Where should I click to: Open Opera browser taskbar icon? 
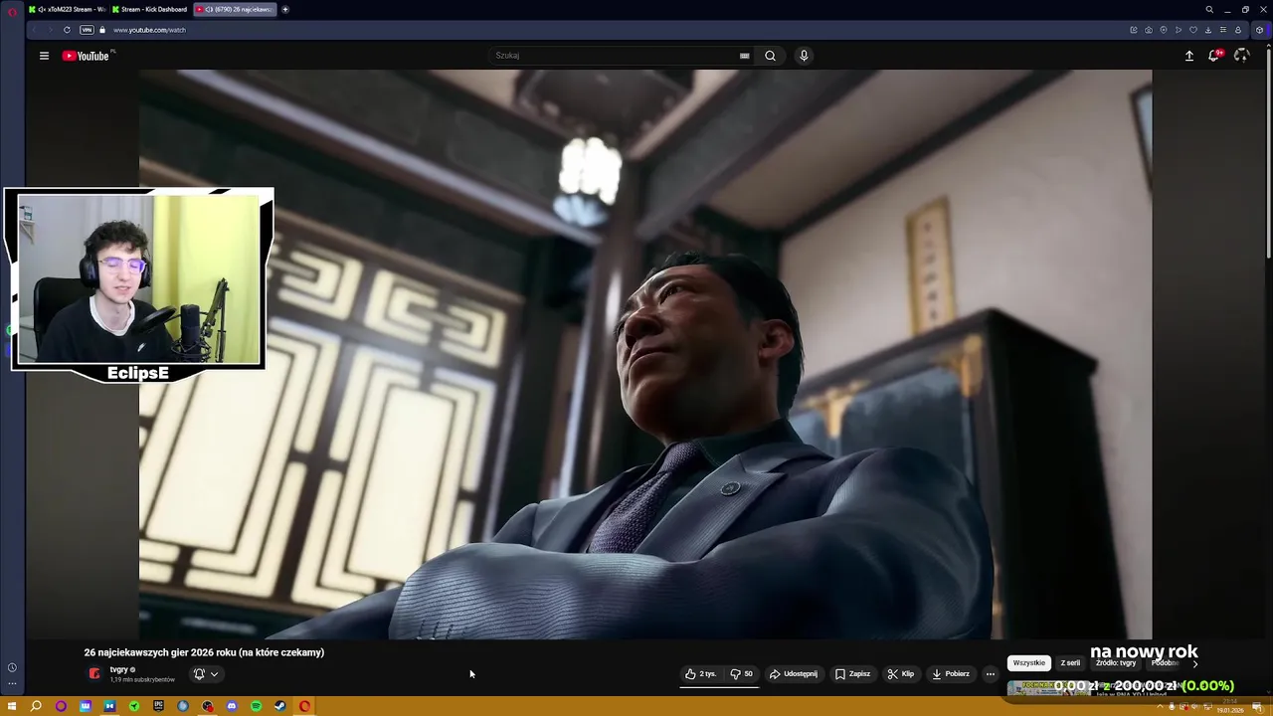coord(304,706)
